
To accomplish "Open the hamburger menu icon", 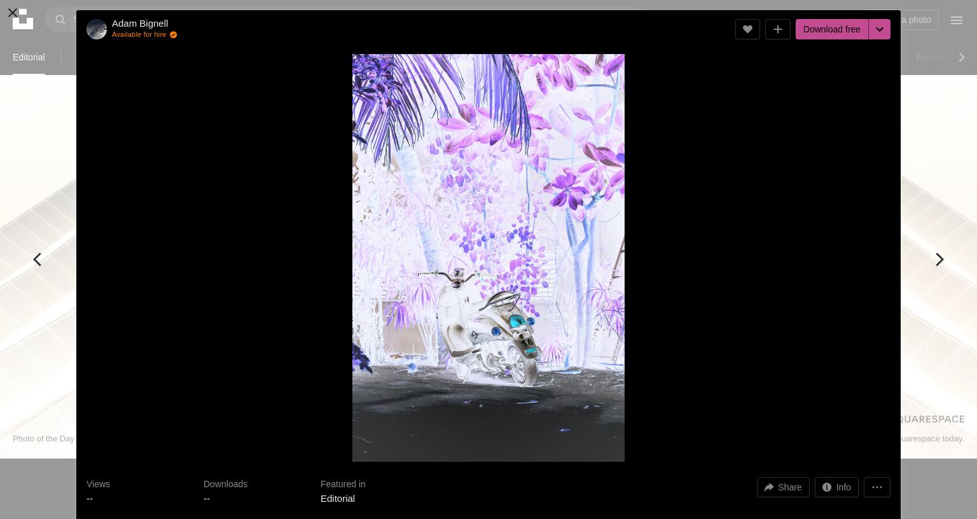I will 957,20.
